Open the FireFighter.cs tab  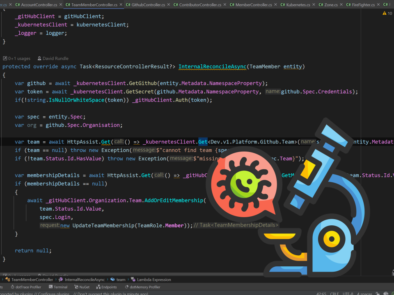click(x=363, y=5)
